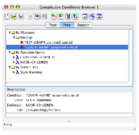
Task: Select the Style Warning tree label
Action: [x=31, y=72]
